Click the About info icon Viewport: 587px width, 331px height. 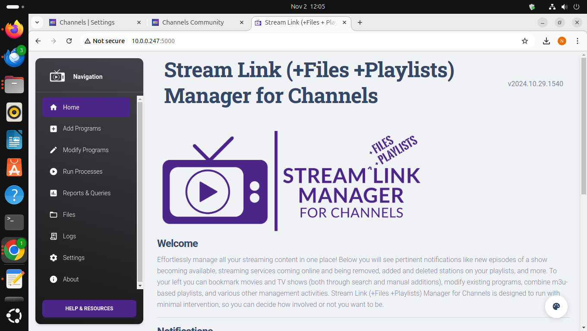point(54,279)
